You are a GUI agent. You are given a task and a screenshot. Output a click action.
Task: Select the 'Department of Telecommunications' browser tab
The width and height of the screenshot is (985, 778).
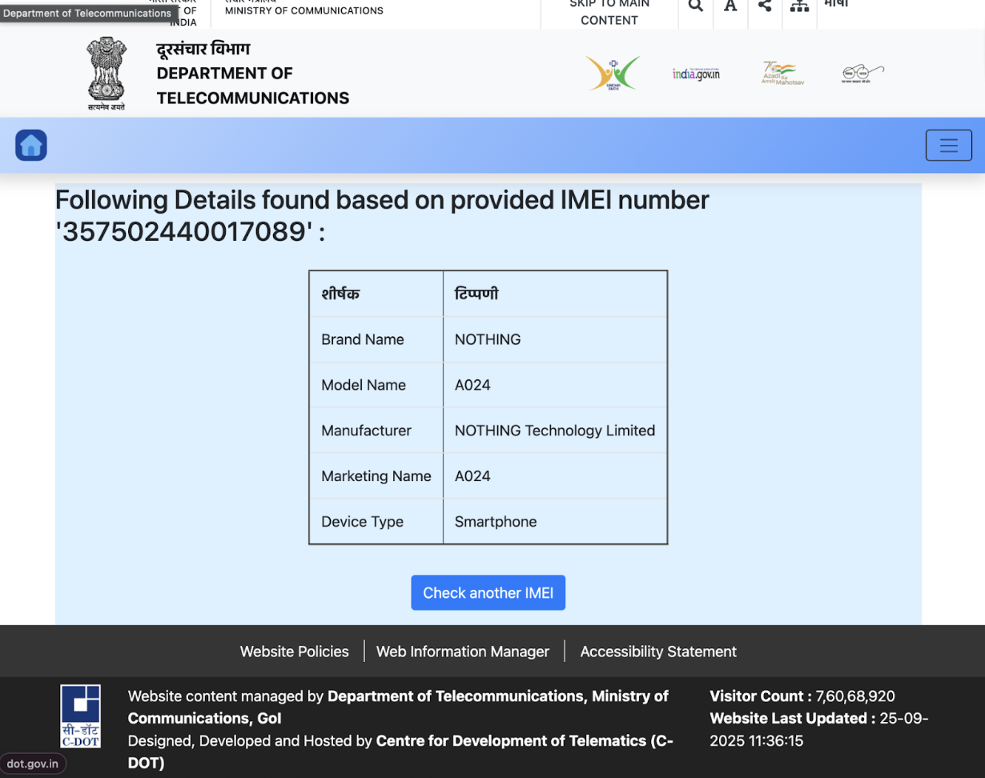pyautogui.click(x=88, y=13)
